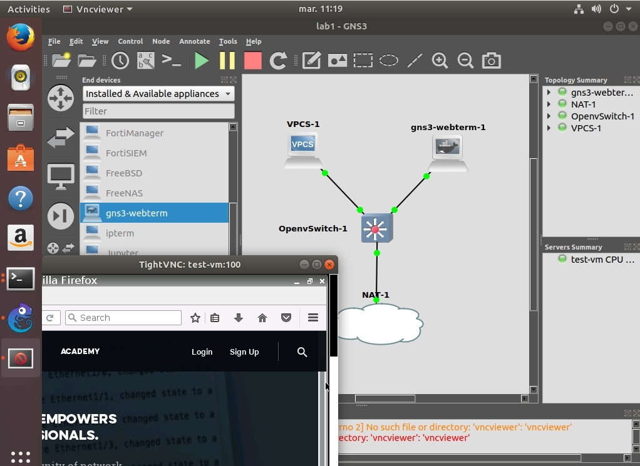Image resolution: width=640 pixels, height=466 pixels.
Task: Expand NAT-1 in Topology Summary
Action: tap(549, 104)
